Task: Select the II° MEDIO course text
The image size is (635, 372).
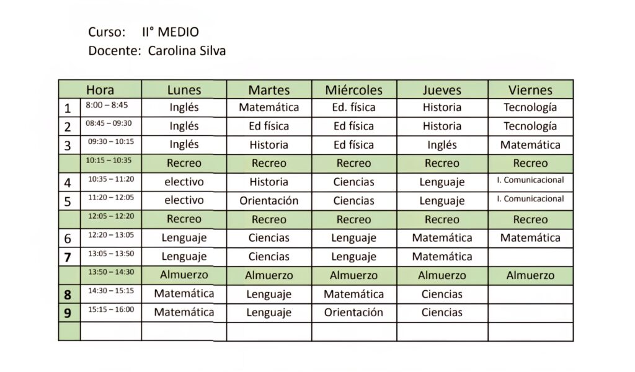Action: click(171, 32)
